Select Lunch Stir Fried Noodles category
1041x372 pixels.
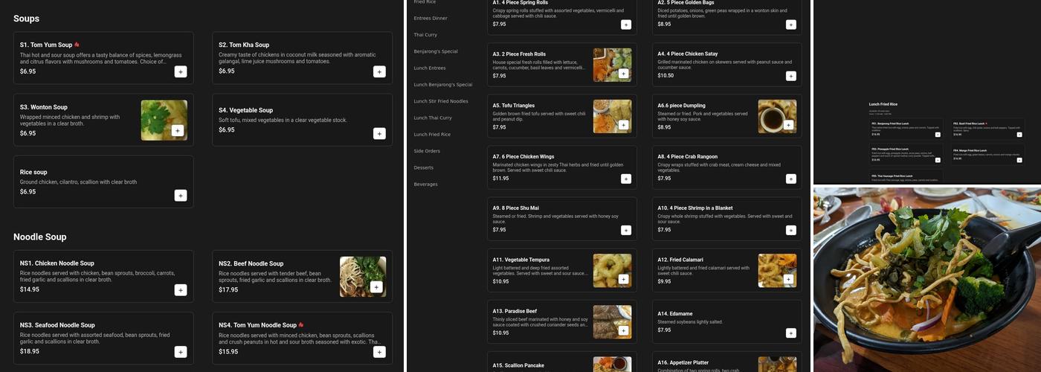pos(441,101)
